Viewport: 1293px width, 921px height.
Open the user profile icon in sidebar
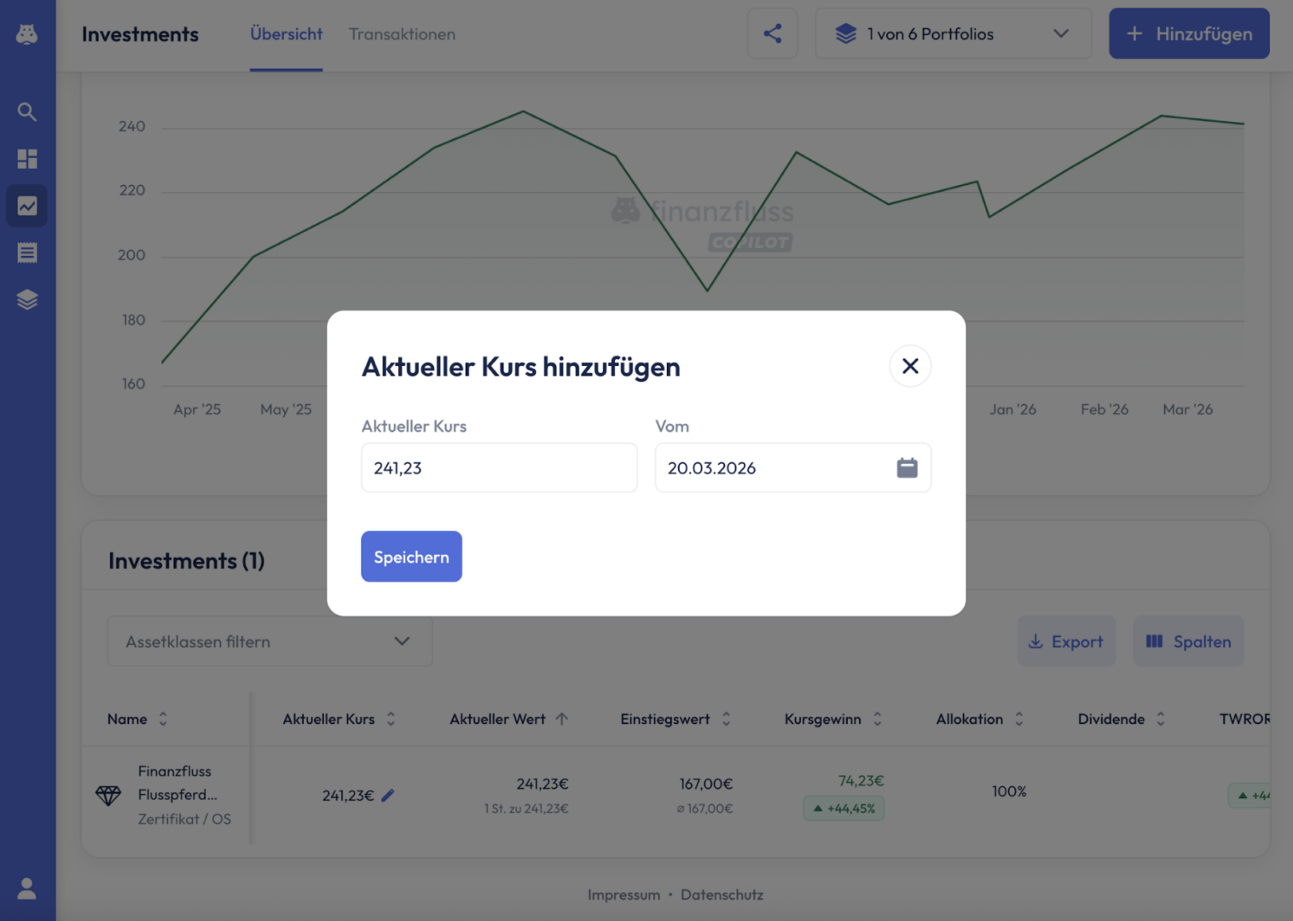(x=27, y=889)
